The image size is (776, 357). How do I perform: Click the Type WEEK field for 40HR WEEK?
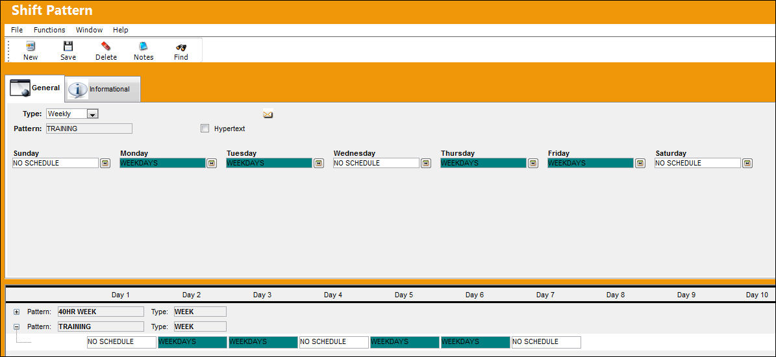(x=200, y=312)
